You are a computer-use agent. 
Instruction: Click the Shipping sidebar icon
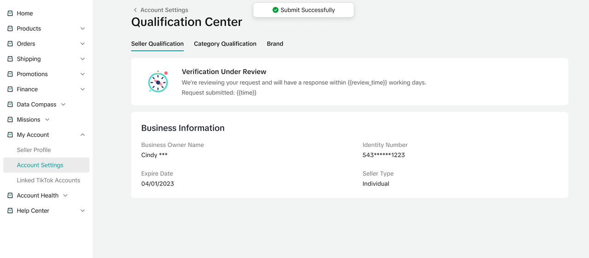(10, 59)
